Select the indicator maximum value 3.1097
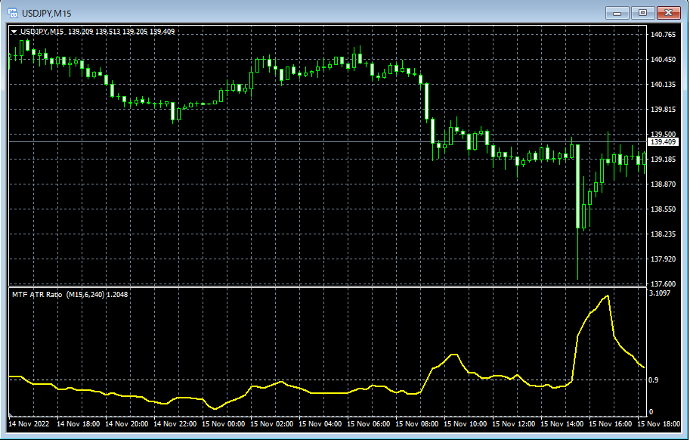 coord(660,293)
